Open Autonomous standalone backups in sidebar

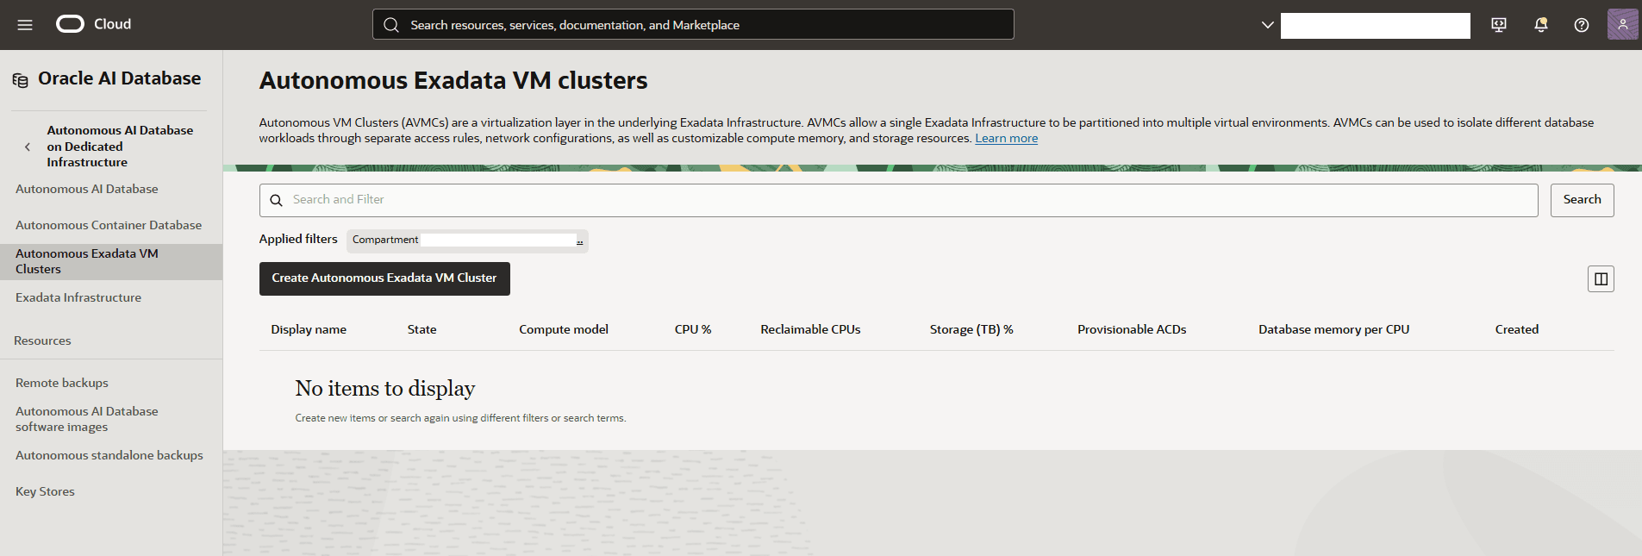coord(109,455)
